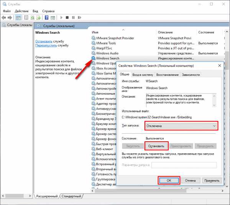Viewport: 230px width, 205px height.
Task: Switch to the Зависимости tab
Action: pyautogui.click(x=191, y=75)
